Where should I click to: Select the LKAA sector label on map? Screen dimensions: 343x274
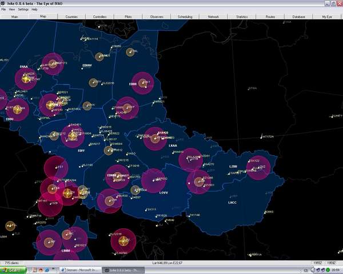click(x=173, y=146)
